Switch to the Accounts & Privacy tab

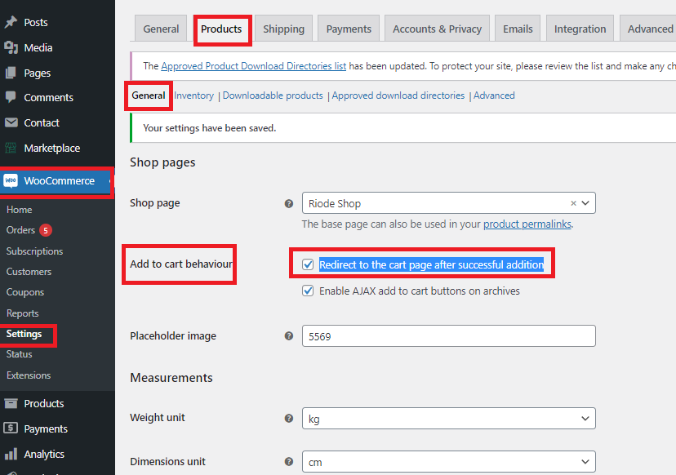click(437, 29)
